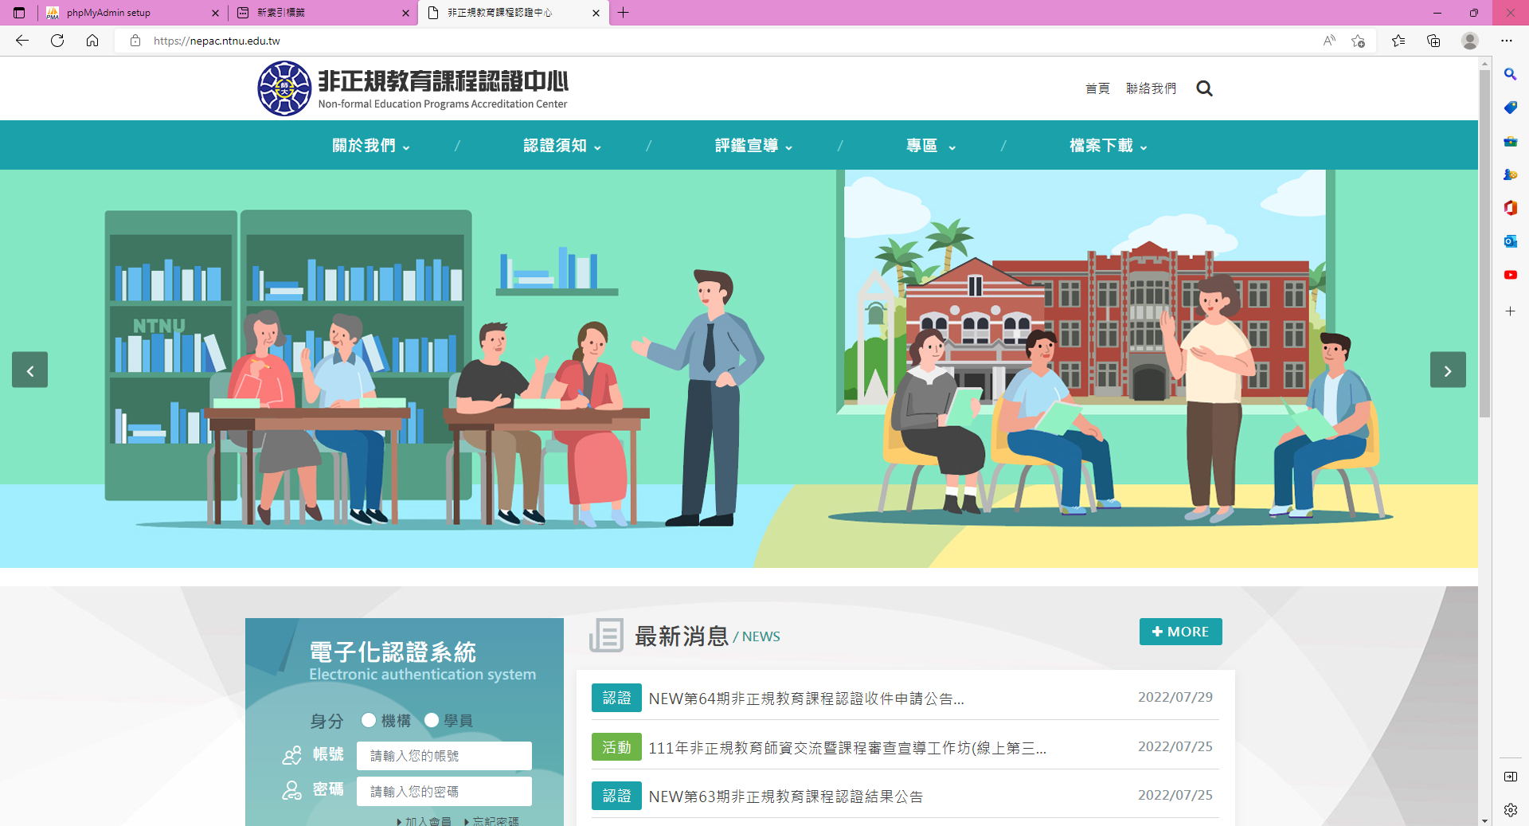Click the browser back arrow
The width and height of the screenshot is (1529, 826).
pyautogui.click(x=22, y=41)
